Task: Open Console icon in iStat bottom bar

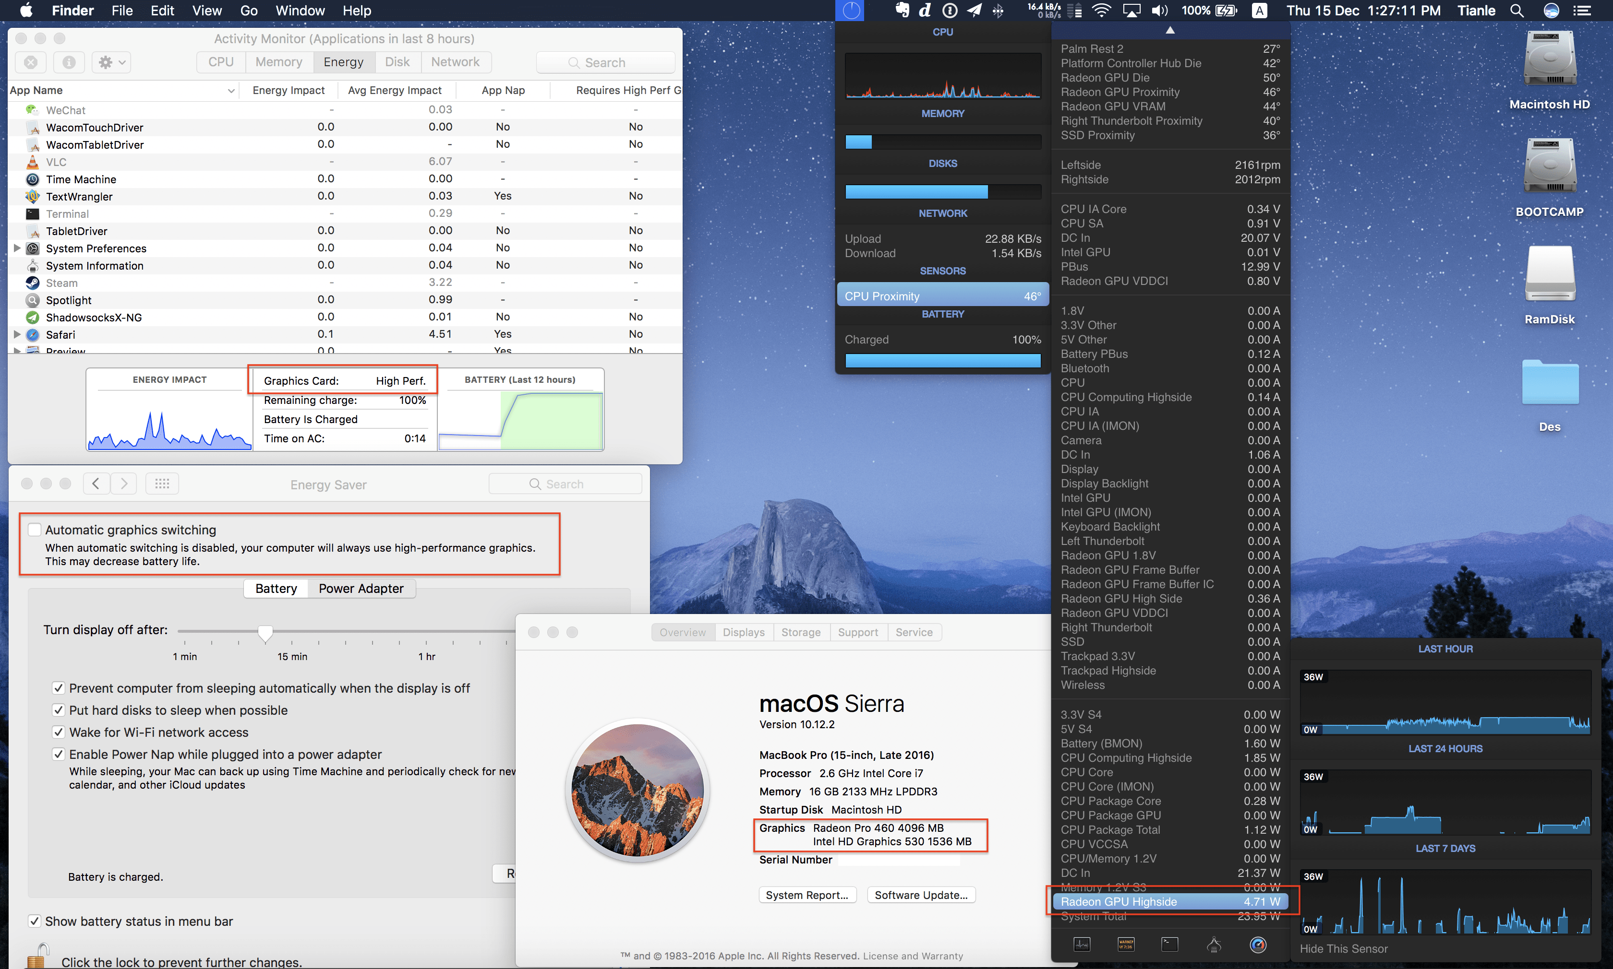Action: coord(1126,944)
